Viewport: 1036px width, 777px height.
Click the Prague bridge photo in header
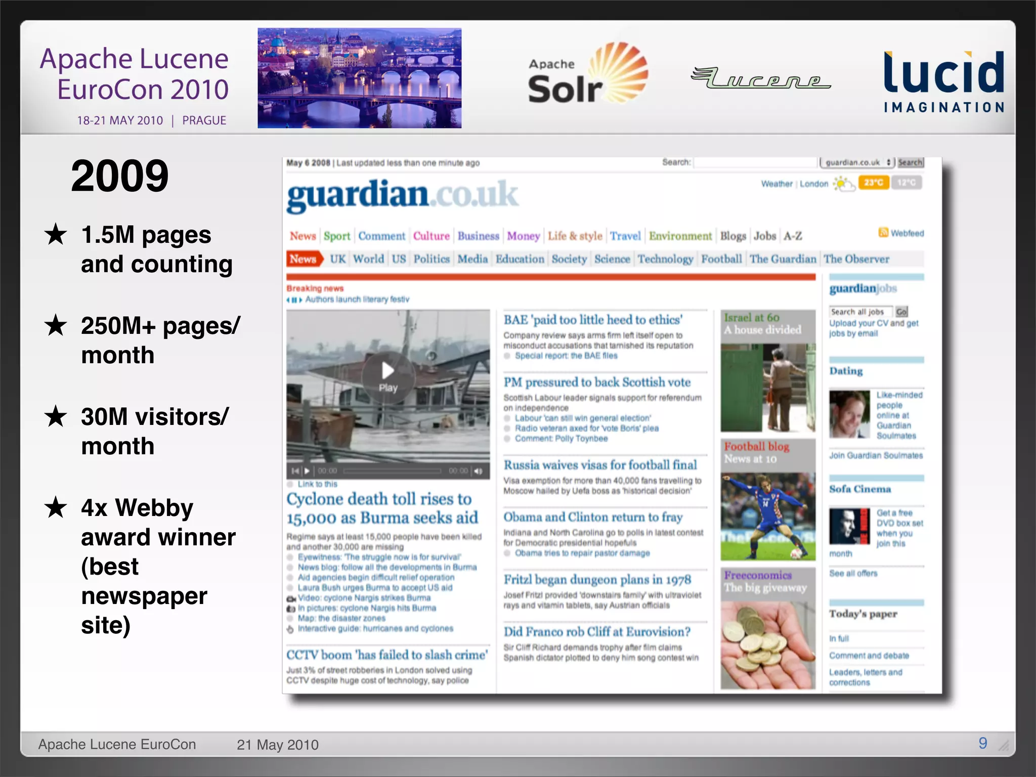pos(359,78)
